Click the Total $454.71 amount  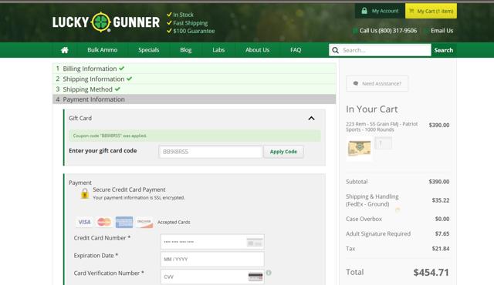(x=431, y=273)
